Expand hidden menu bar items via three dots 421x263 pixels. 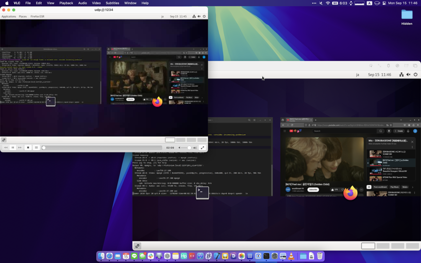314,3
